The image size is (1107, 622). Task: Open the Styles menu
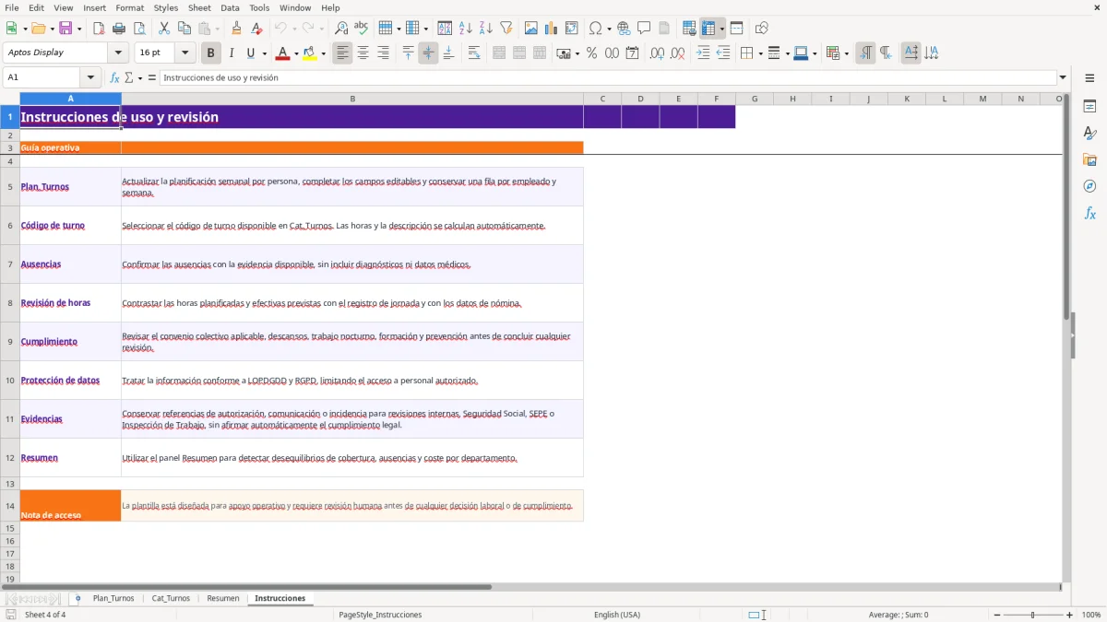[x=166, y=7]
